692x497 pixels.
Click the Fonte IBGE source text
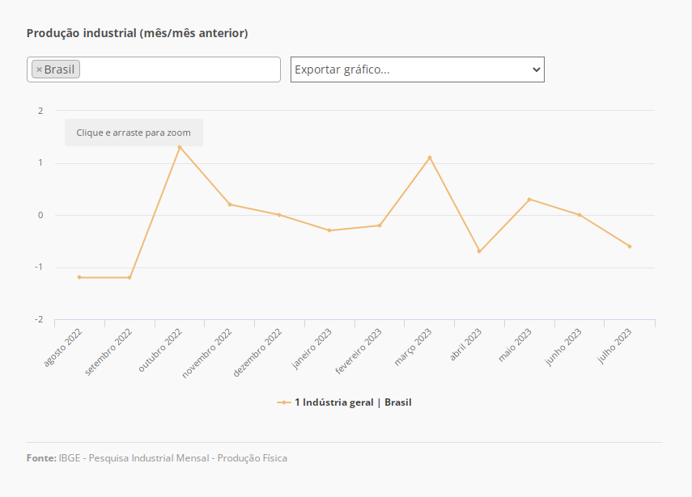pyautogui.click(x=157, y=458)
